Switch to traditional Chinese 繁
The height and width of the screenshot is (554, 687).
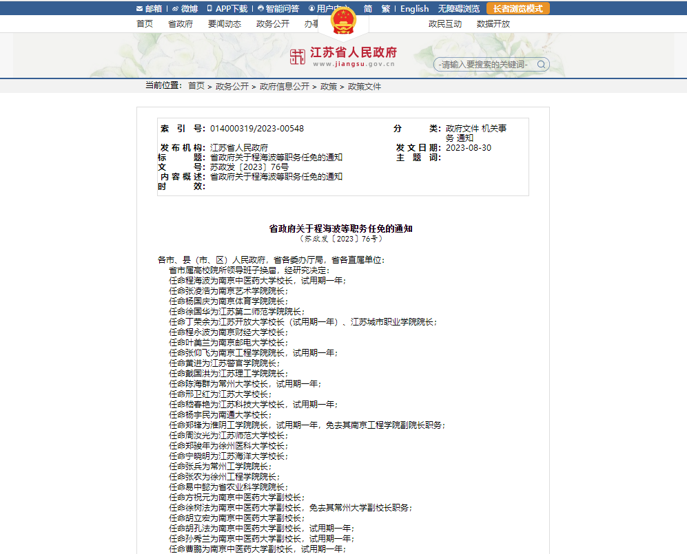(386, 9)
